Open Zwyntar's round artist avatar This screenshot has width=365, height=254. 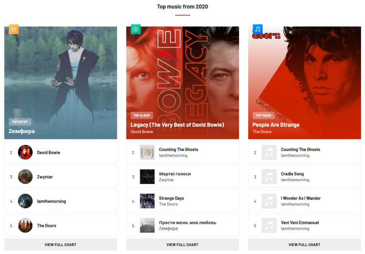pyautogui.click(x=25, y=177)
